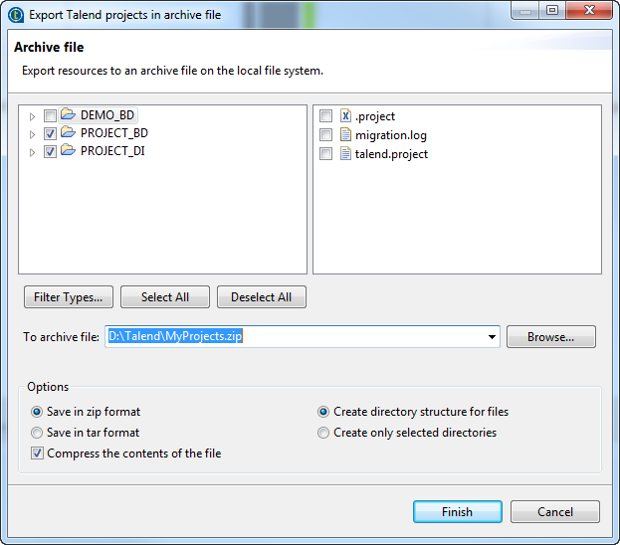Expand the DEMO_BD tree node
The image size is (620, 545).
pos(33,116)
